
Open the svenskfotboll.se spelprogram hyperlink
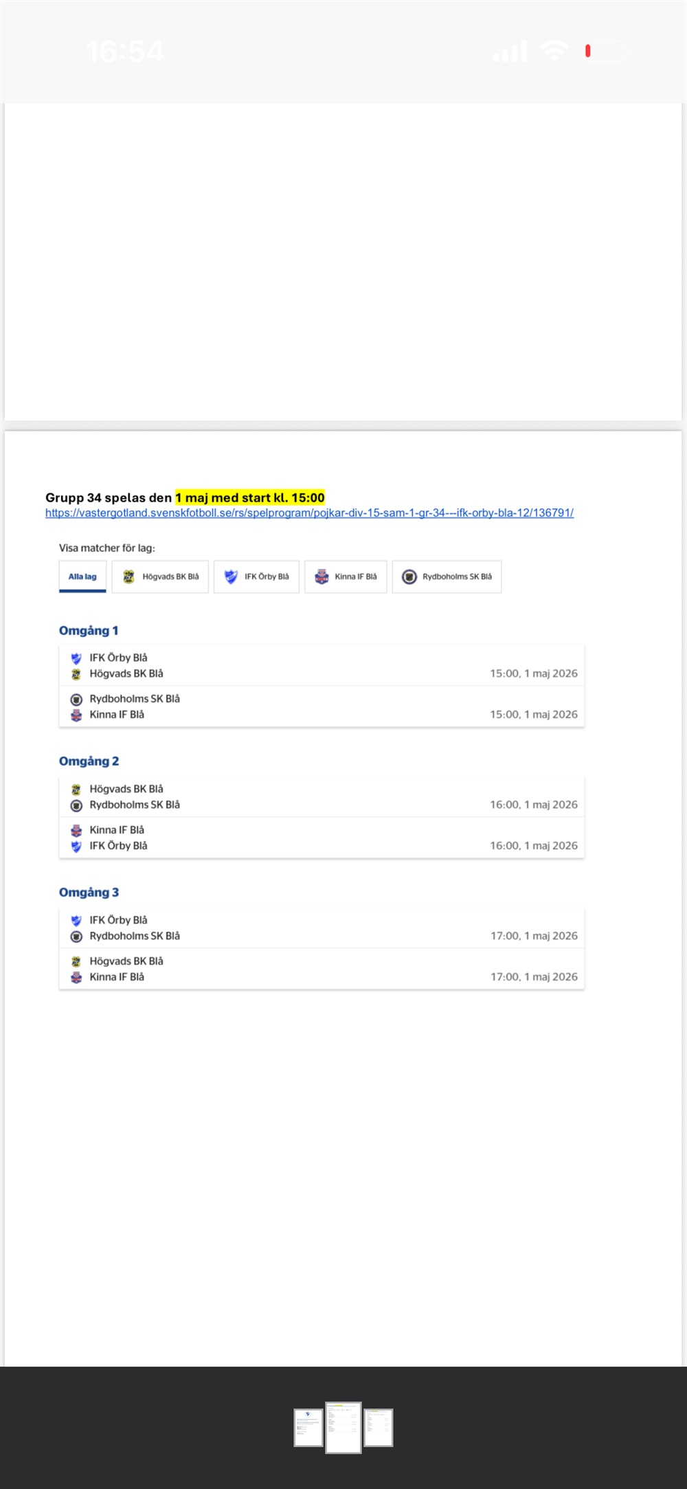309,513
